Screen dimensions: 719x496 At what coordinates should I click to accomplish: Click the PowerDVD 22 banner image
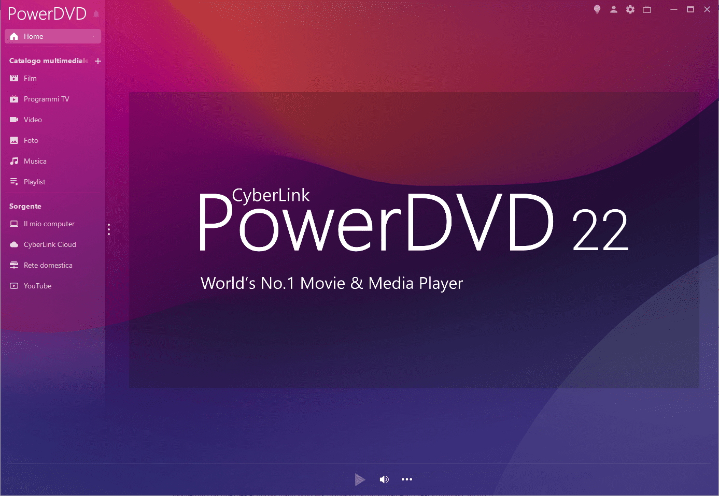414,240
